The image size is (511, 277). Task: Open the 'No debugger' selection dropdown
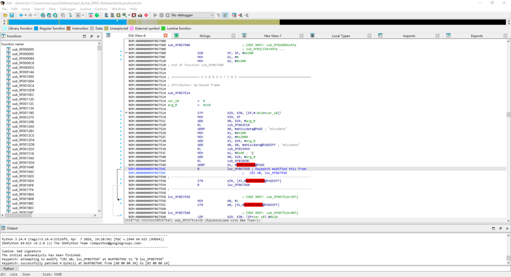coord(192,15)
